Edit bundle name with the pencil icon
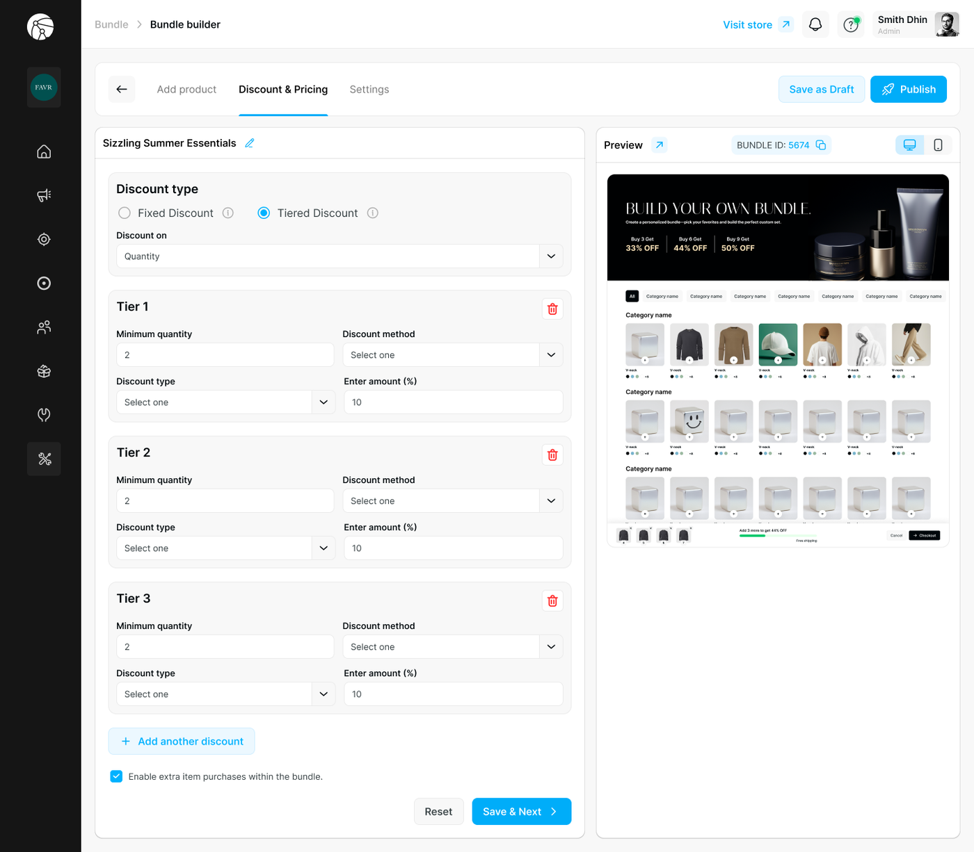The image size is (974, 852). (250, 143)
